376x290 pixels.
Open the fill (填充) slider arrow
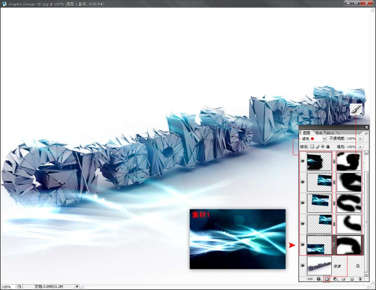coord(361,147)
